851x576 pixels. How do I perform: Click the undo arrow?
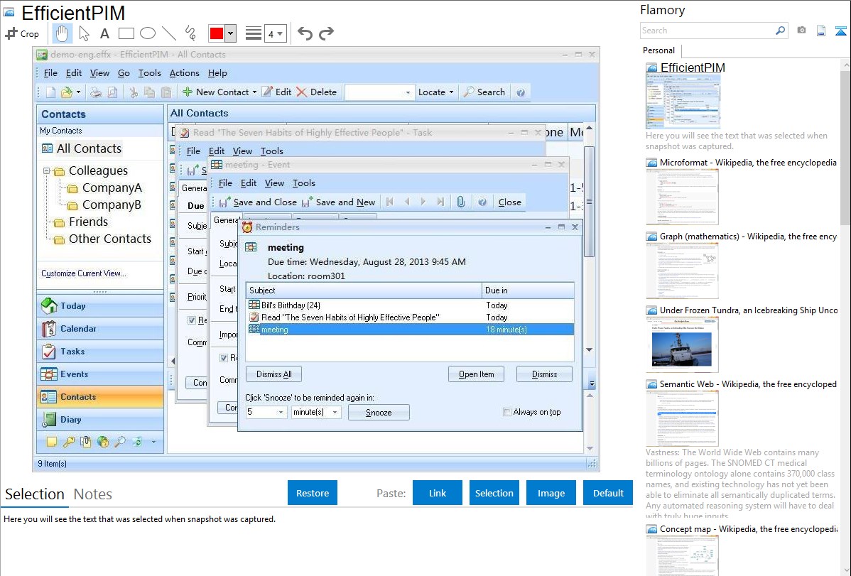[305, 33]
